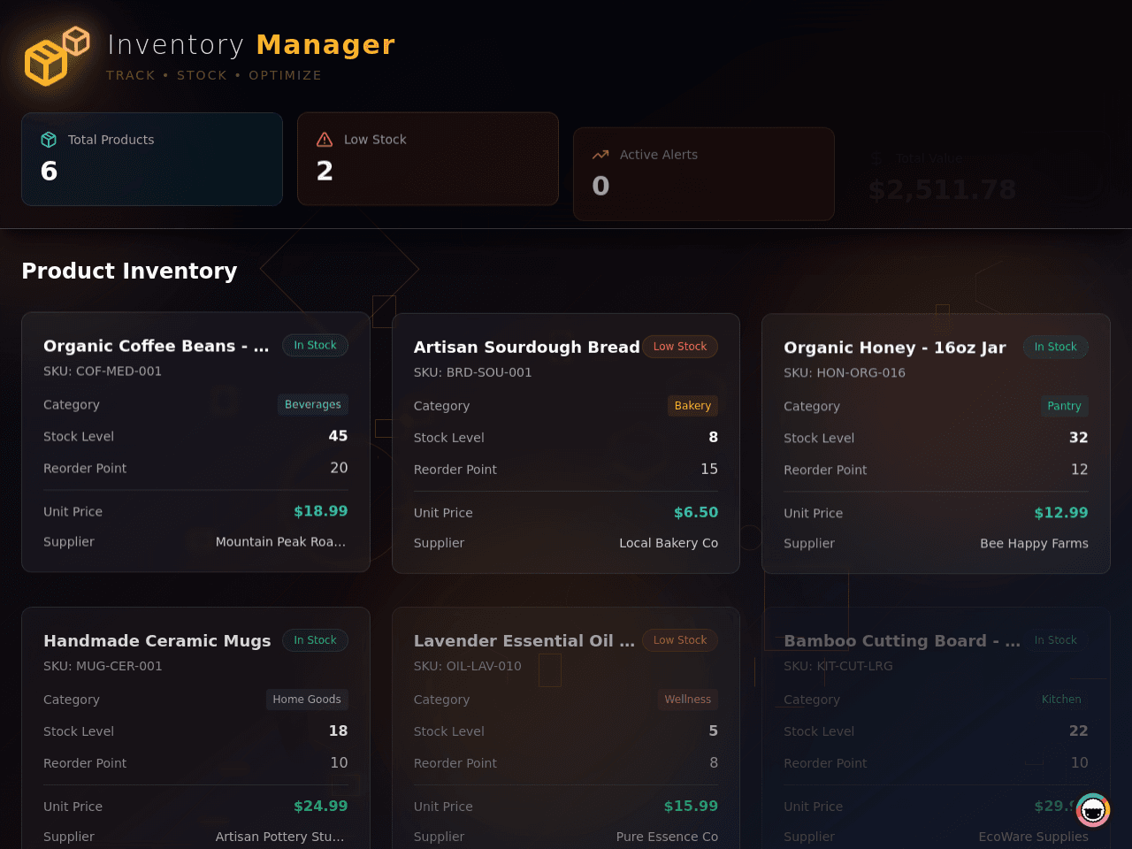Click the Local Bakery Co supplier name
The height and width of the screenshot is (849, 1132).
point(669,544)
